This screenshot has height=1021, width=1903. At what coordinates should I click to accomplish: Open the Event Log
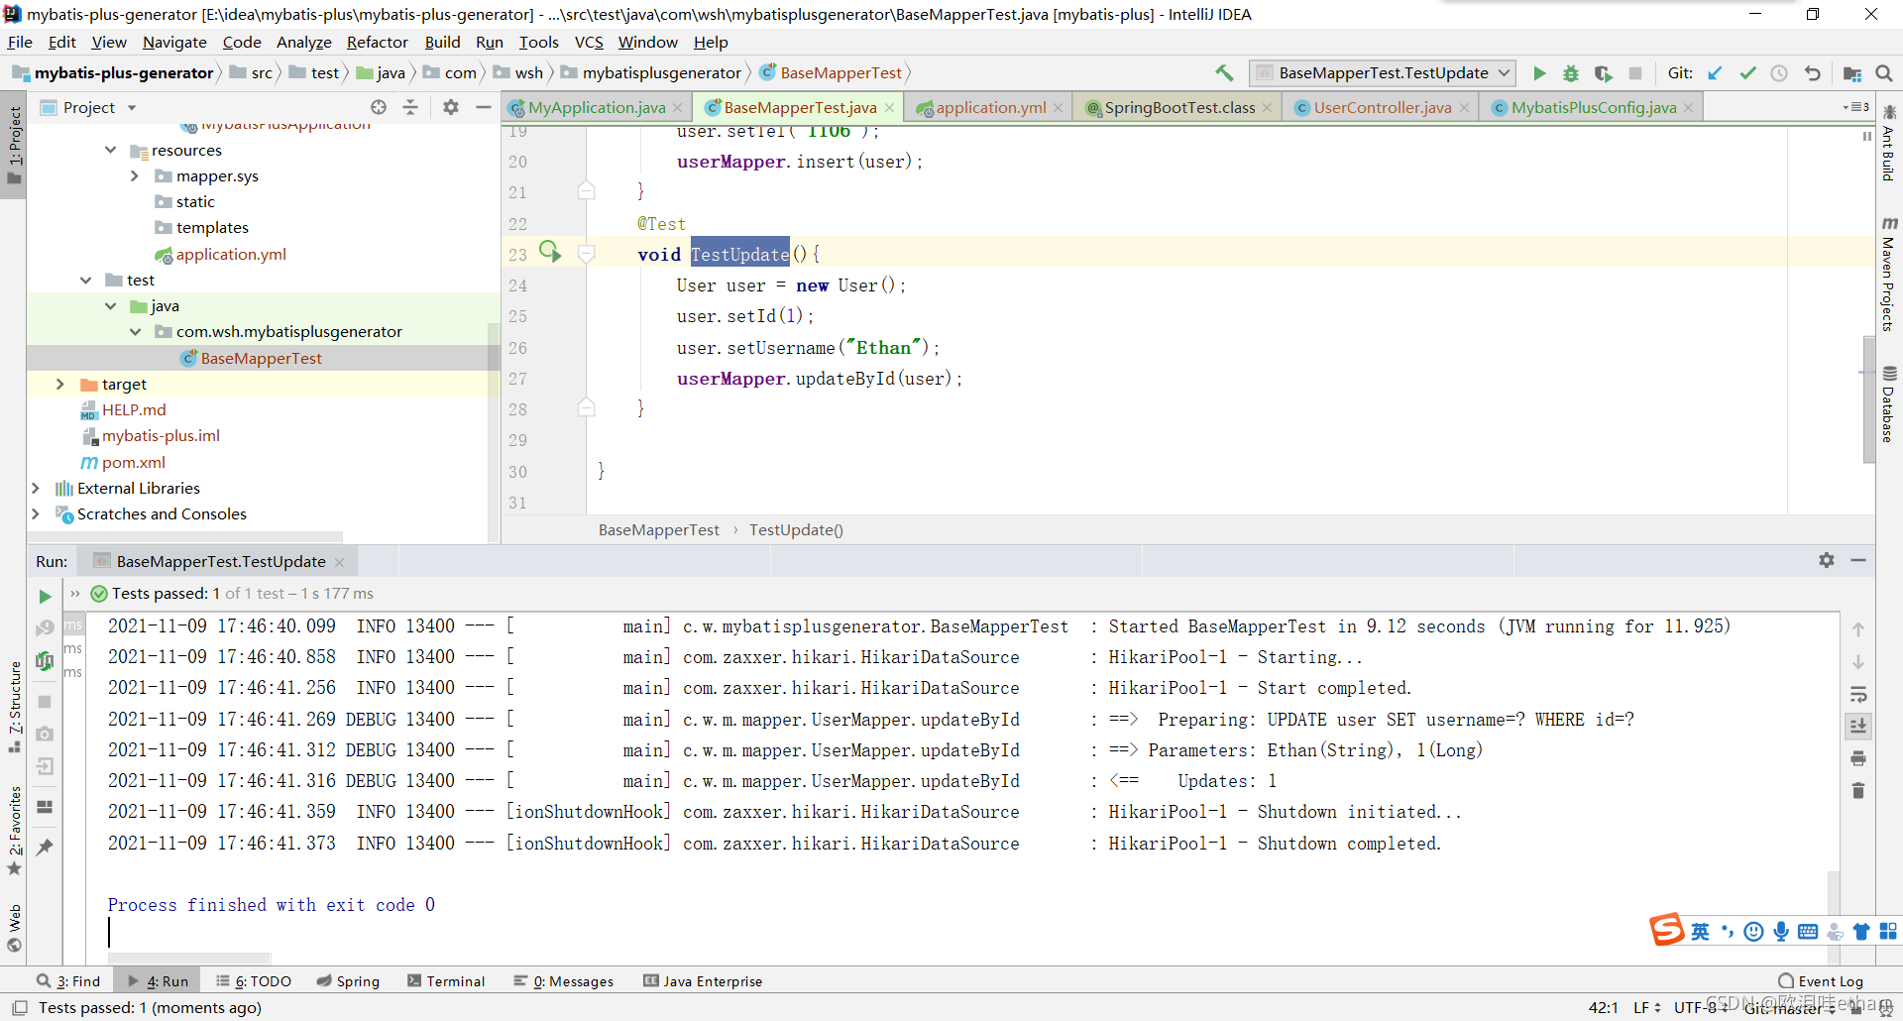tap(1821, 981)
